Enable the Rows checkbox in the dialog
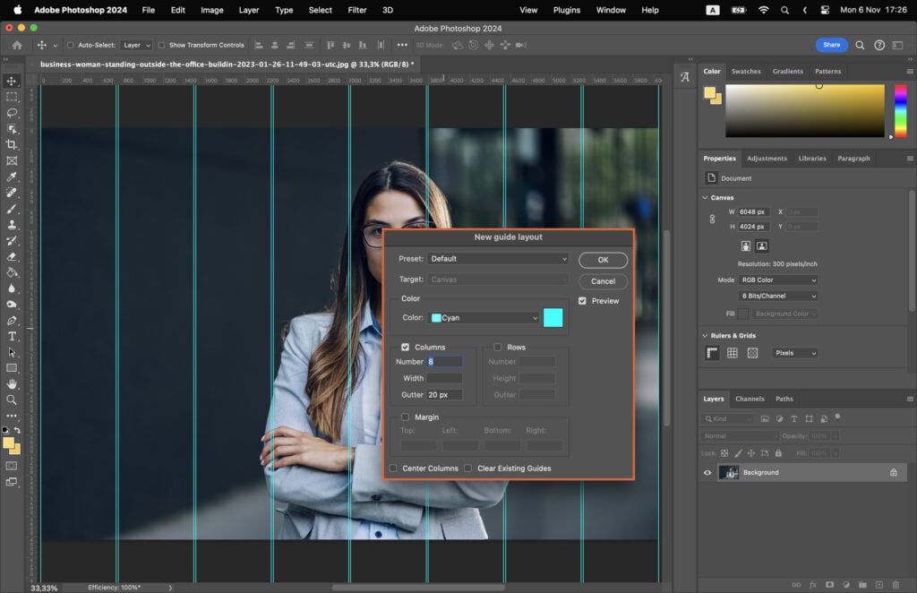 tap(498, 347)
